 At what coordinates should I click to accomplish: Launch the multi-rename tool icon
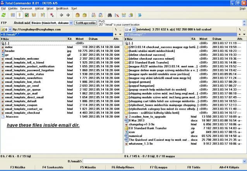[117, 15]
